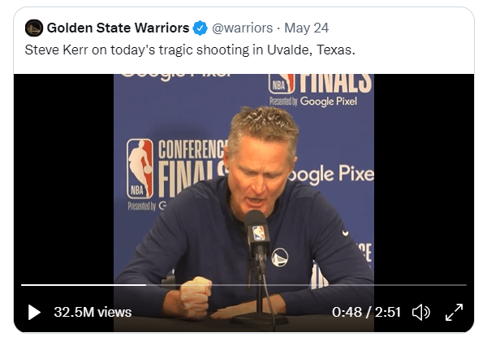Jump ahead on the unplayed progress bar section
Viewport: 487px width, 346px height.
[x=308, y=285]
